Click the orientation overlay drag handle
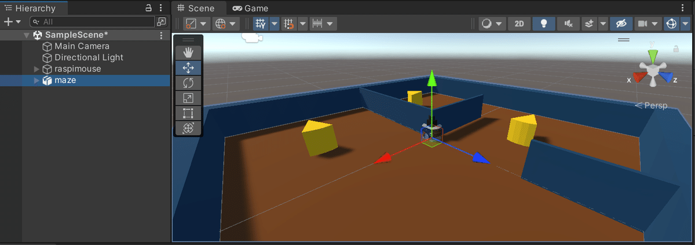Viewport: 695px width, 245px height. pos(624,40)
